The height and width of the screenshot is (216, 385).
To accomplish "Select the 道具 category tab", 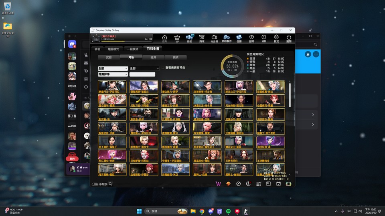I will [x=153, y=58].
